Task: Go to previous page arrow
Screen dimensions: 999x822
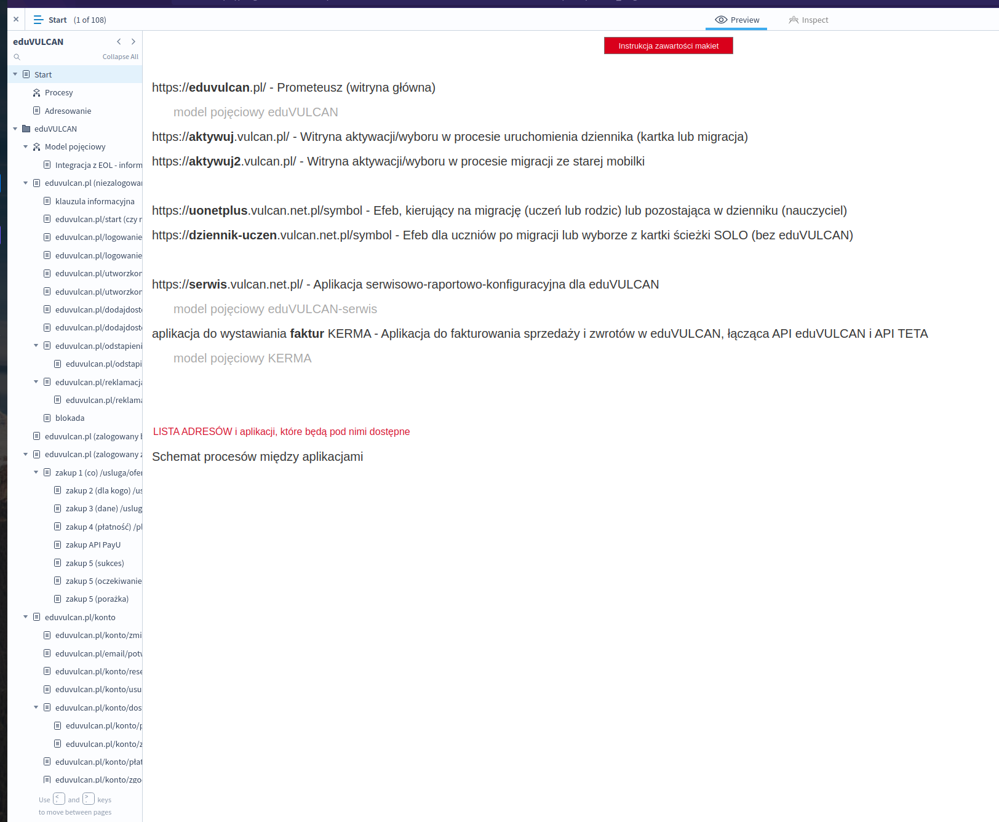Action: (x=119, y=42)
